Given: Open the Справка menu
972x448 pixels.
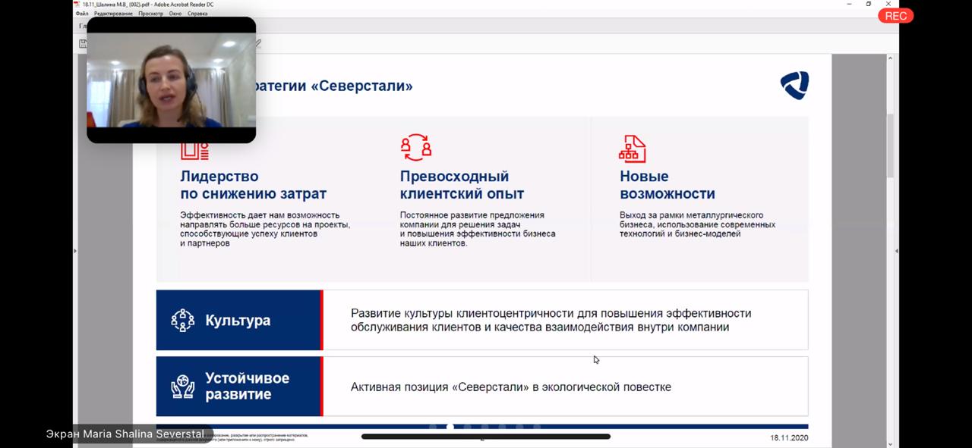Looking at the screenshot, I should (197, 14).
